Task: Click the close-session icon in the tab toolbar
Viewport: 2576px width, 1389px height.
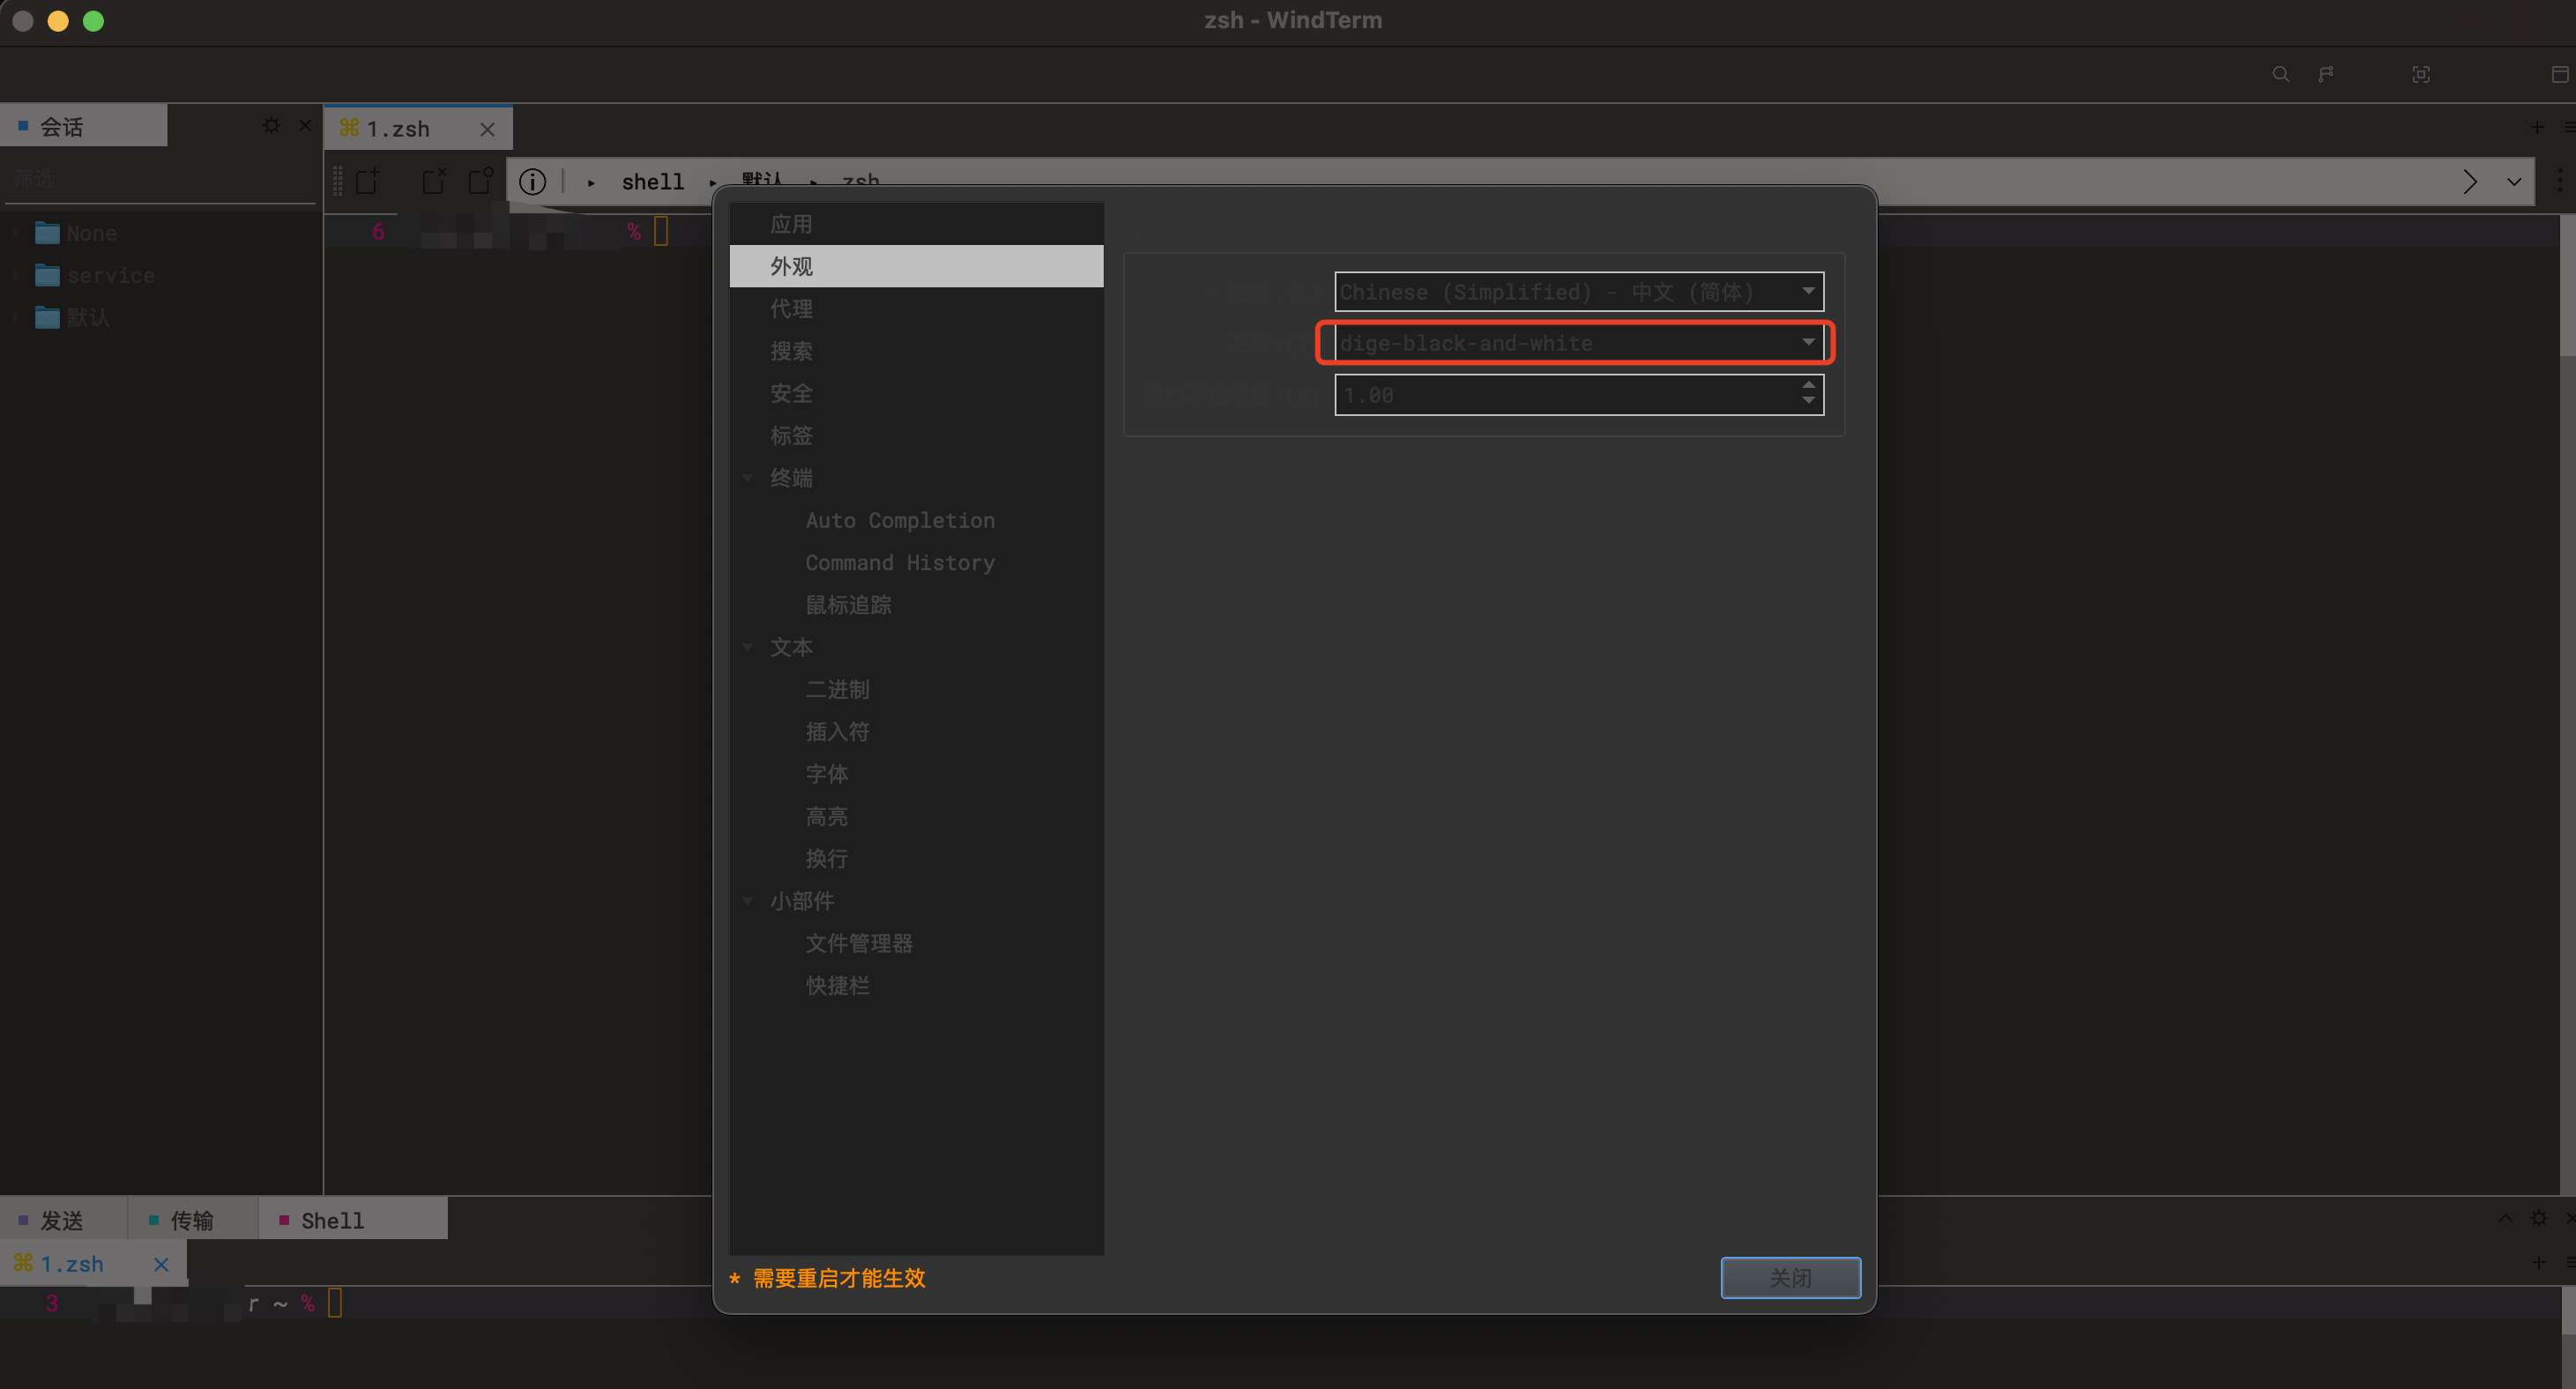Action: coord(434,181)
